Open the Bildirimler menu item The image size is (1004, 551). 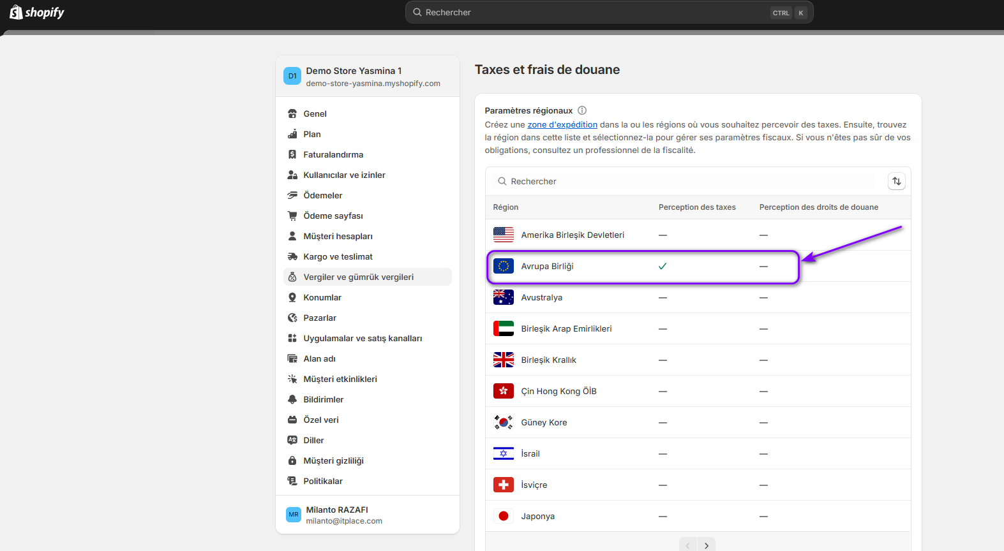click(368, 399)
